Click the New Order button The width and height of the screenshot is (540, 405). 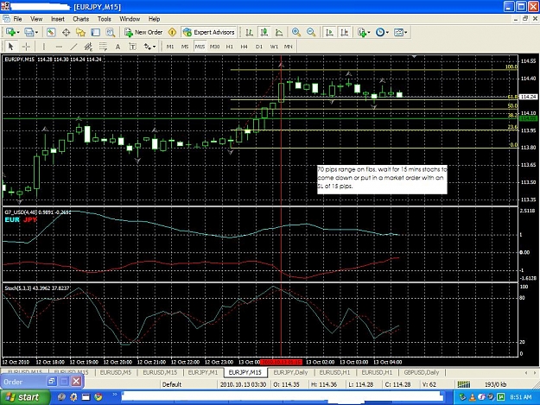pos(143,32)
